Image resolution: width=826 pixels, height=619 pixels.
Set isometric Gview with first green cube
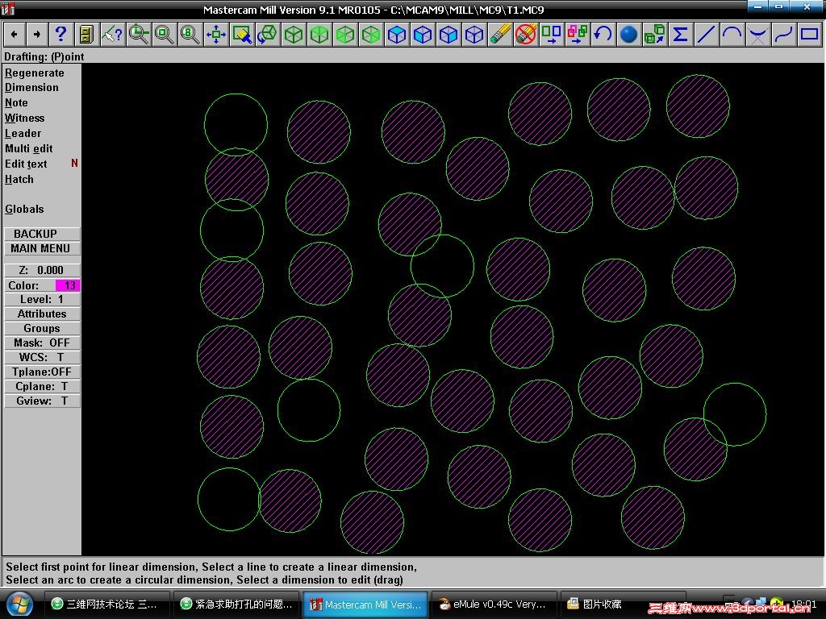(x=294, y=35)
